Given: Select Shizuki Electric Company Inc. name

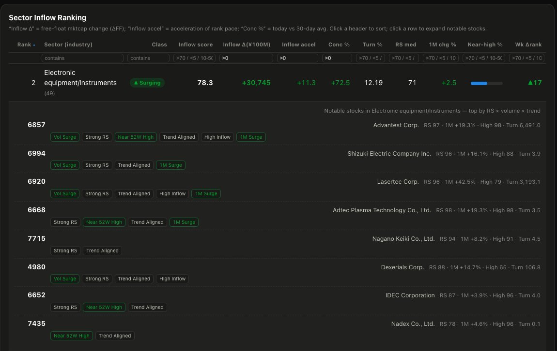Looking at the screenshot, I should point(389,154).
